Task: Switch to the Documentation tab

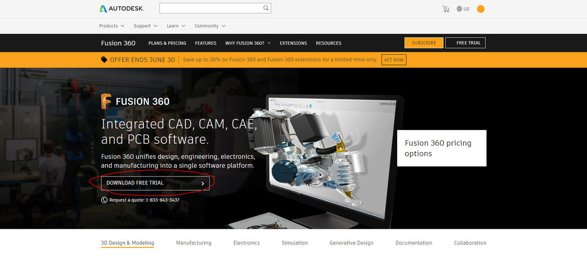Action: [414, 243]
